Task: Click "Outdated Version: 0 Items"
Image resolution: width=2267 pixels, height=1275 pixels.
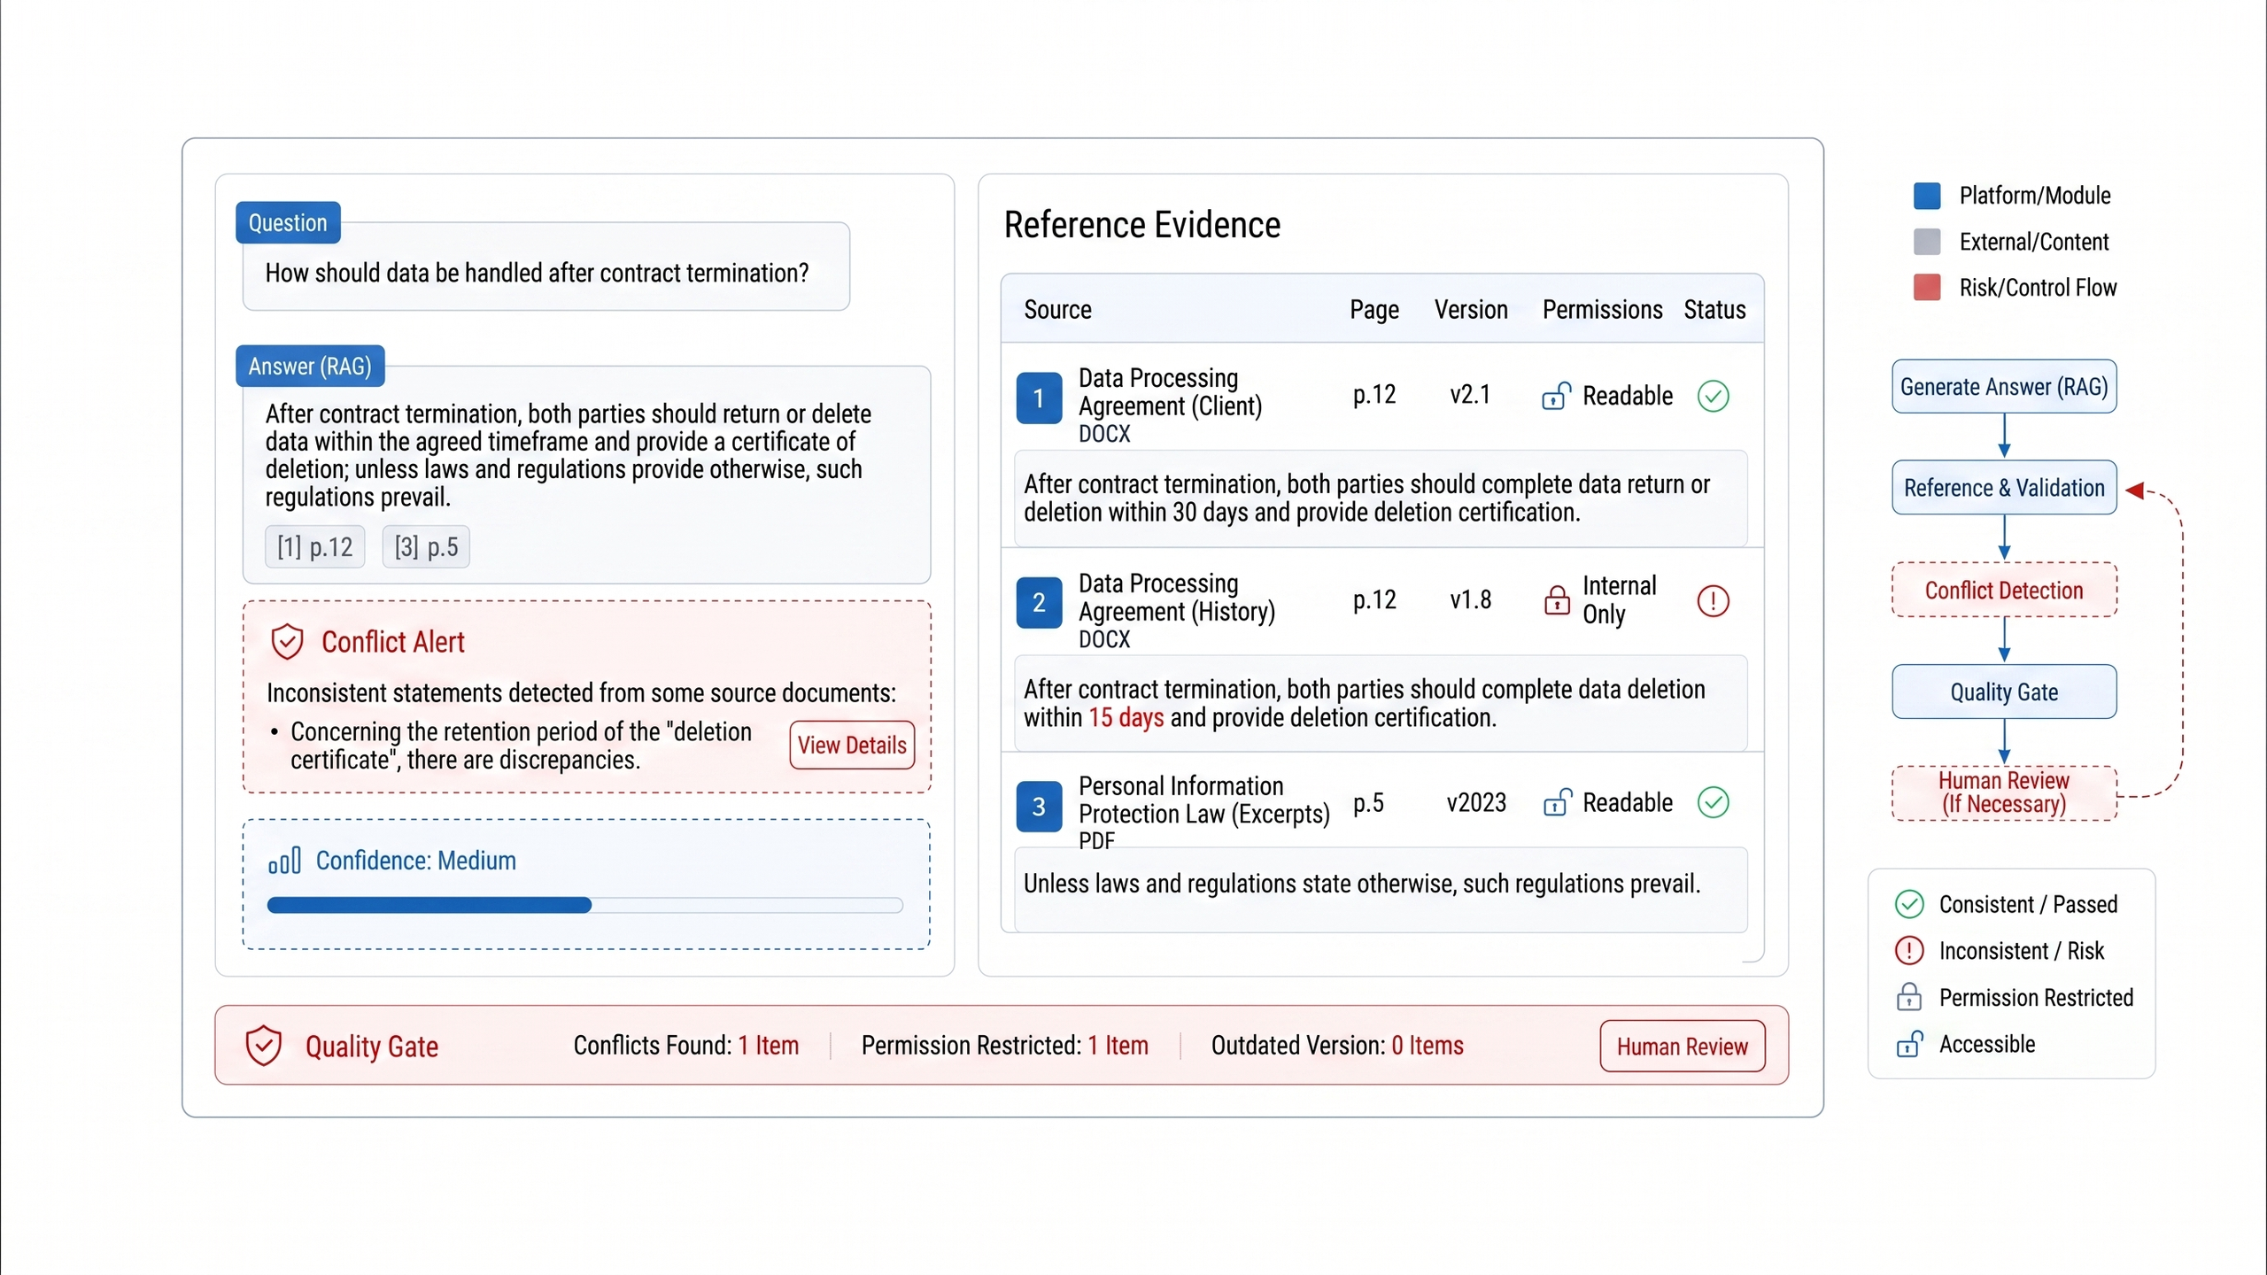Action: (x=1337, y=1046)
